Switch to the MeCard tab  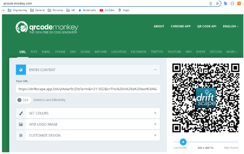(101, 52)
